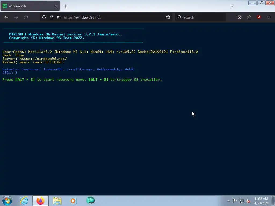Viewport: 275px width, 206px height.
Task: Restore down the Firefox window
Action: pyautogui.click(x=261, y=3)
